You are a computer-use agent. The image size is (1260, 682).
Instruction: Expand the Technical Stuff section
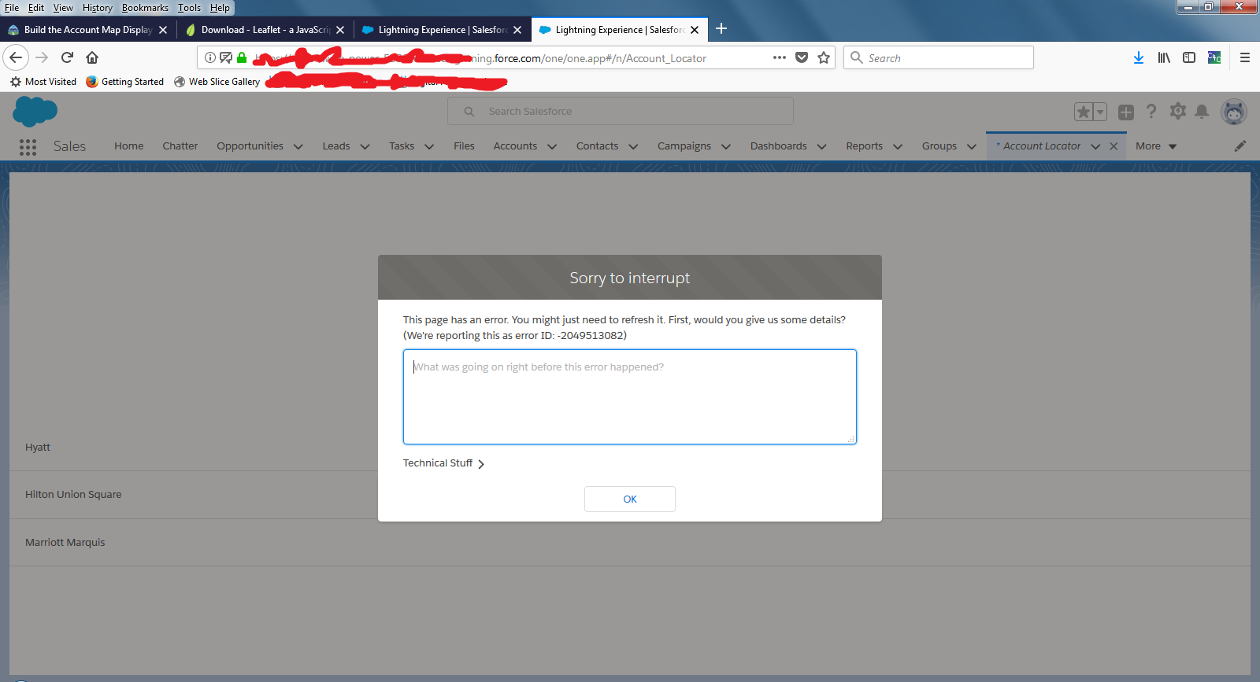click(x=443, y=463)
